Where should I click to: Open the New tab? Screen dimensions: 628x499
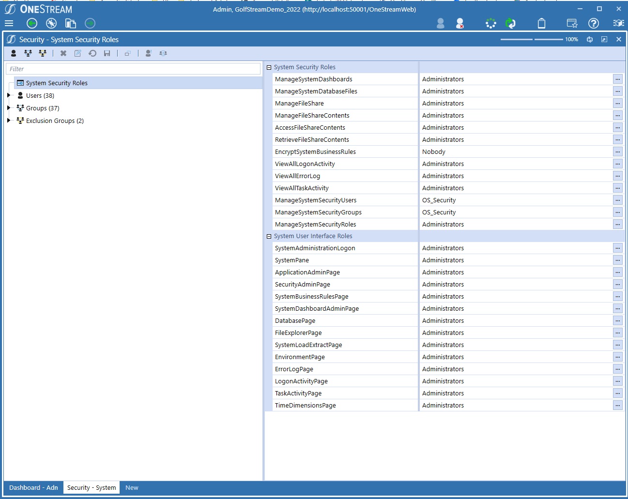click(x=132, y=487)
